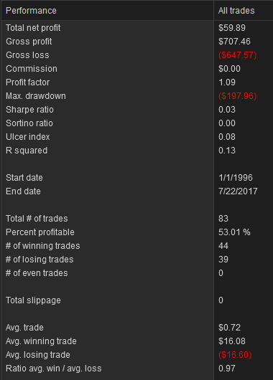Select the Ratio avg. win / avg. loss row

click(136, 369)
